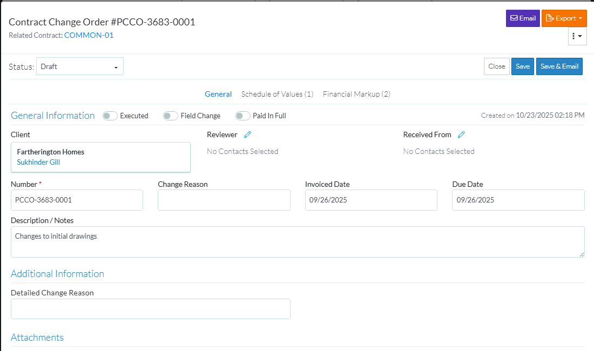Open the three-dot more options menu
Screen dimensions: 594x351
[x=577, y=36]
